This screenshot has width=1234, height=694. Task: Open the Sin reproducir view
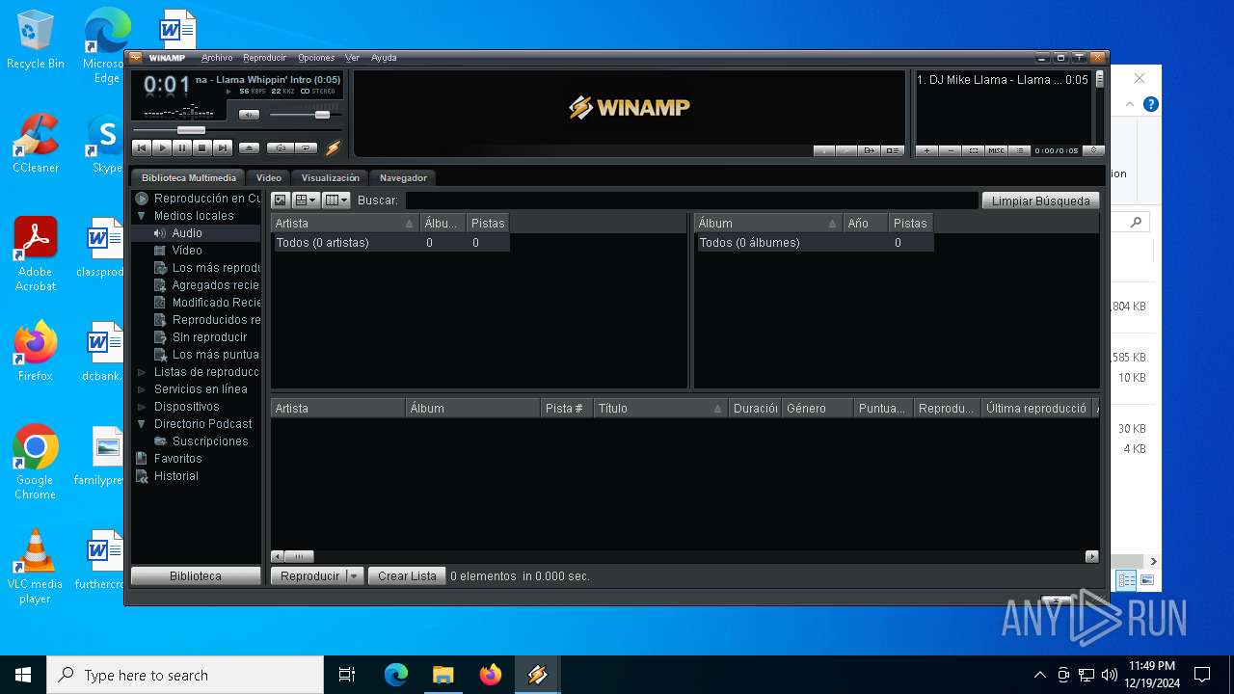[x=198, y=337]
